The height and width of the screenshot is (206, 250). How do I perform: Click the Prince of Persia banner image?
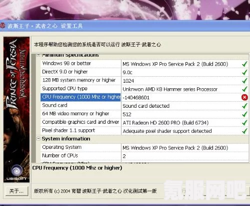coord(16,109)
